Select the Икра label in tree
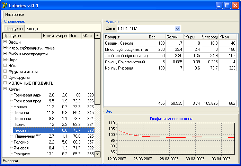Screen dimensions: 241x166 pos(13,60)
